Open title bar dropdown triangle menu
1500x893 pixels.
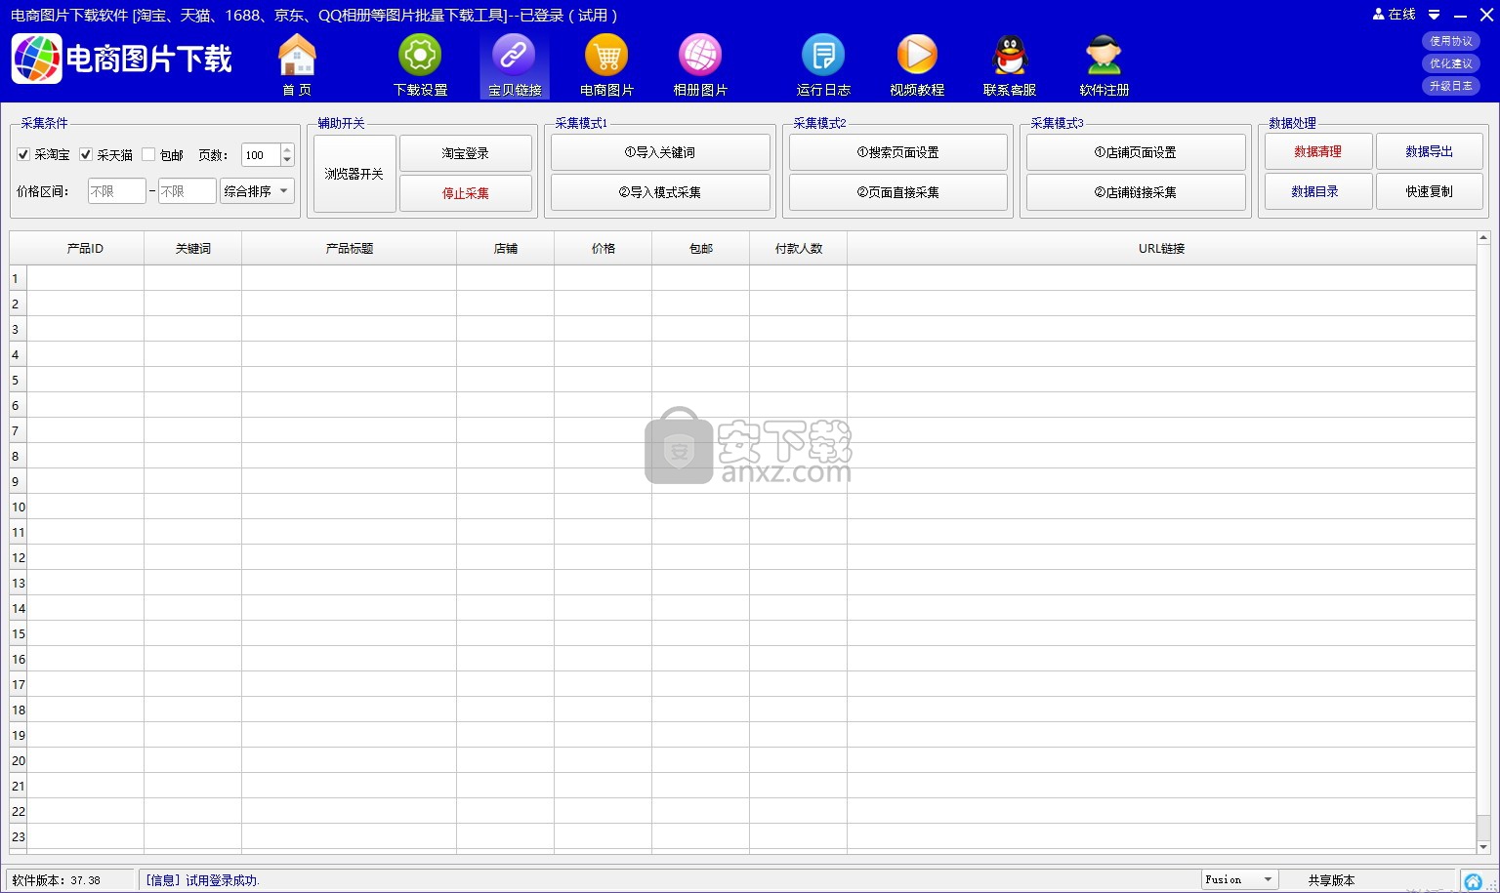pos(1434,15)
